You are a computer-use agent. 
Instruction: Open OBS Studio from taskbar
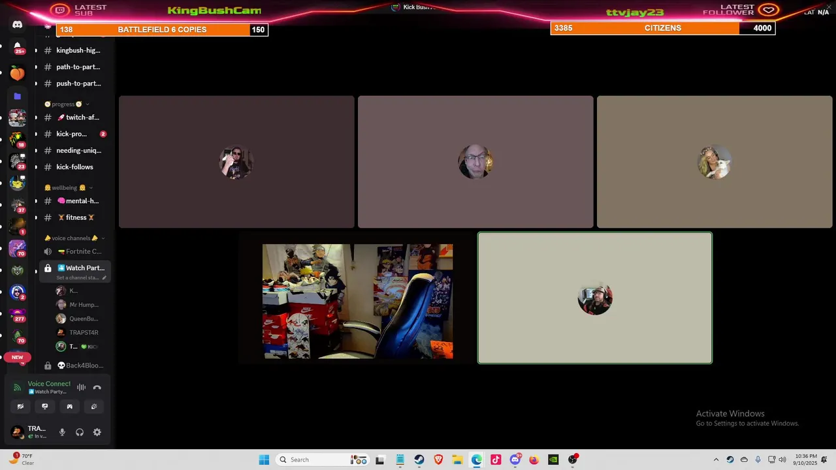pyautogui.click(x=573, y=460)
